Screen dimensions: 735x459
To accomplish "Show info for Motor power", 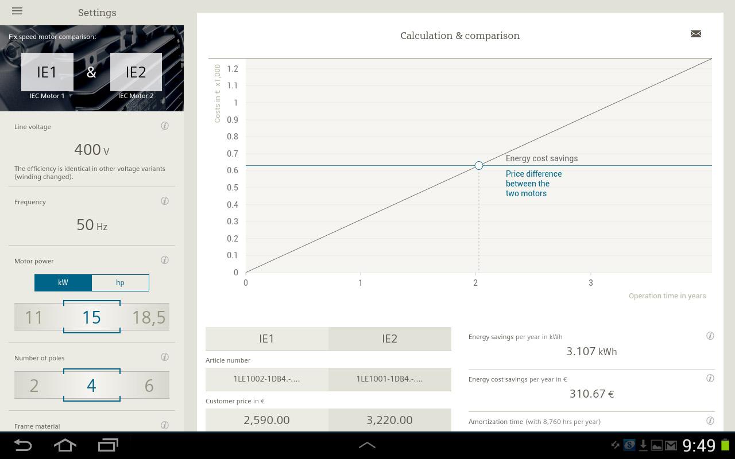I will pos(165,260).
